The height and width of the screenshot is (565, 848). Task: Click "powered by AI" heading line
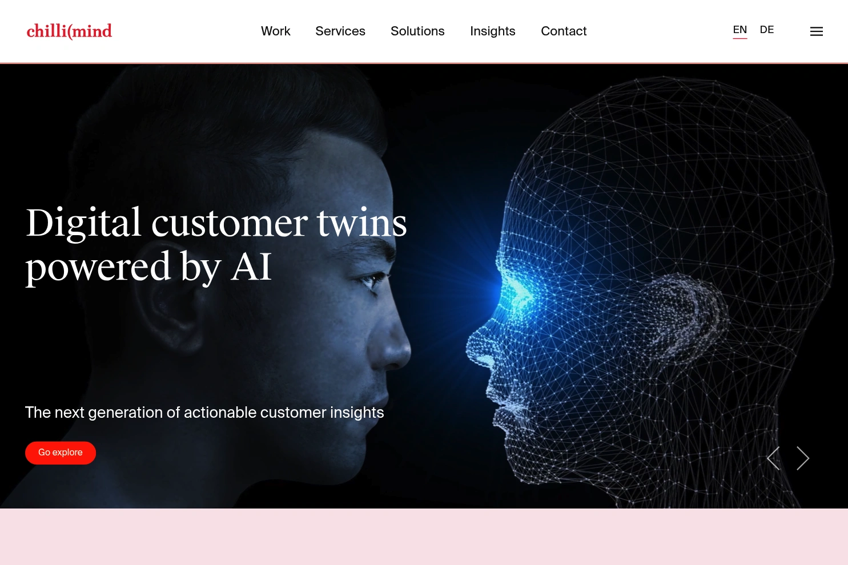pyautogui.click(x=148, y=267)
